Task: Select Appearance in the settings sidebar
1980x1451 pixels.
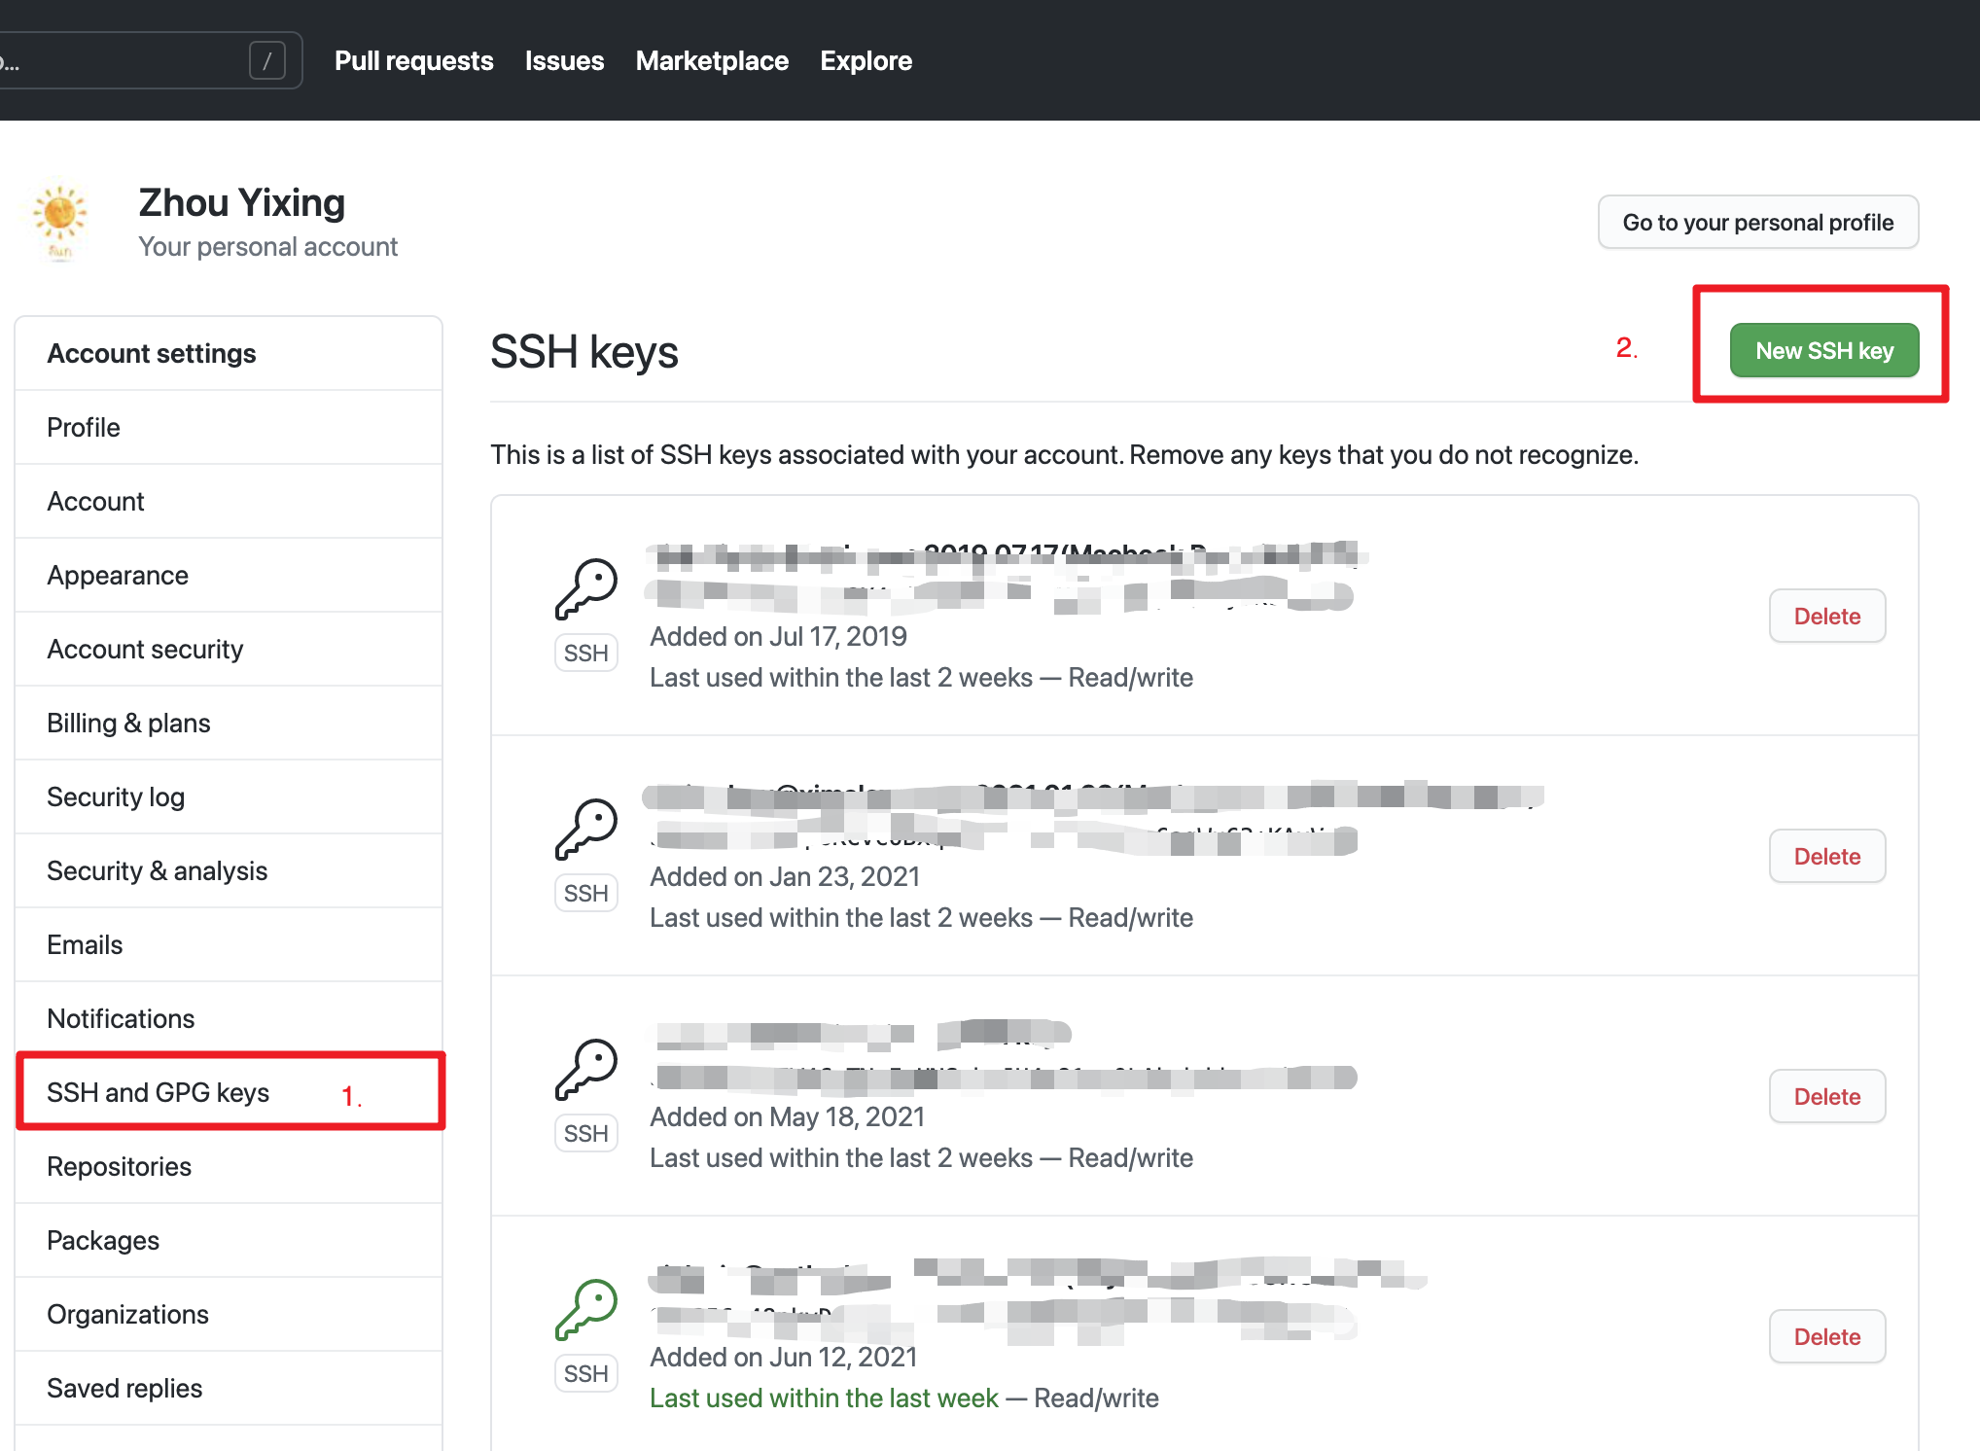Action: [x=229, y=575]
